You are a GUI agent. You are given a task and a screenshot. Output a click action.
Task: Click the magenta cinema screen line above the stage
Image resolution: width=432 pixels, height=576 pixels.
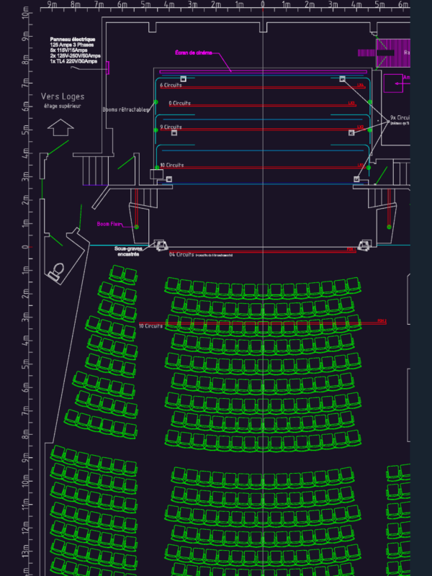point(264,72)
